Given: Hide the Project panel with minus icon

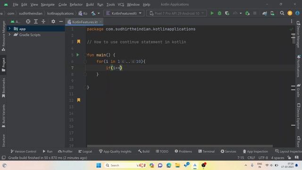Looking at the screenshot, I should [61, 22].
